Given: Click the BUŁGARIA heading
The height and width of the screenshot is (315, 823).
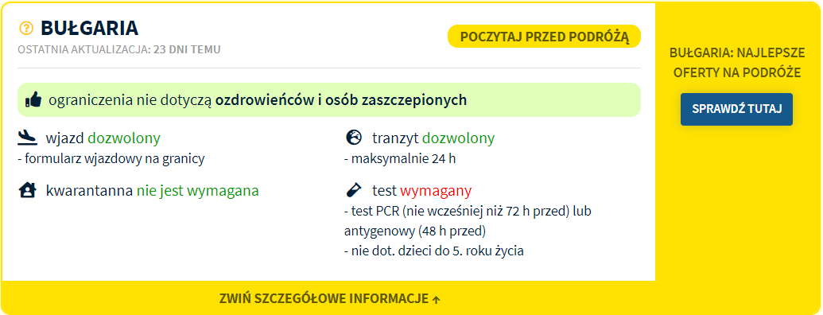Looking at the screenshot, I should [89, 28].
